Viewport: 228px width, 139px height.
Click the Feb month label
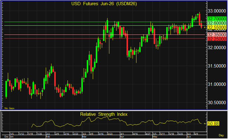48,137
